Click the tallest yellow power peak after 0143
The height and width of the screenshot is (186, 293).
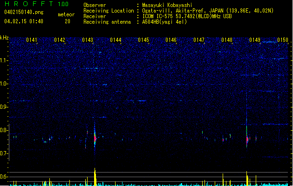[x=95, y=177]
